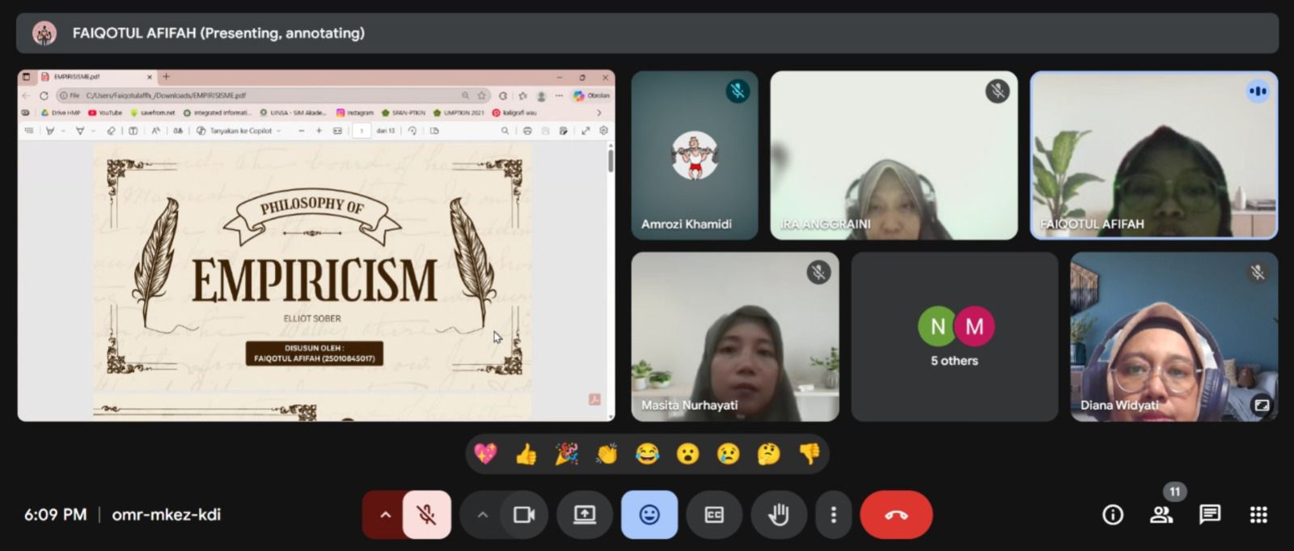Open the three-dot more options menu
1294x551 pixels.
point(833,515)
